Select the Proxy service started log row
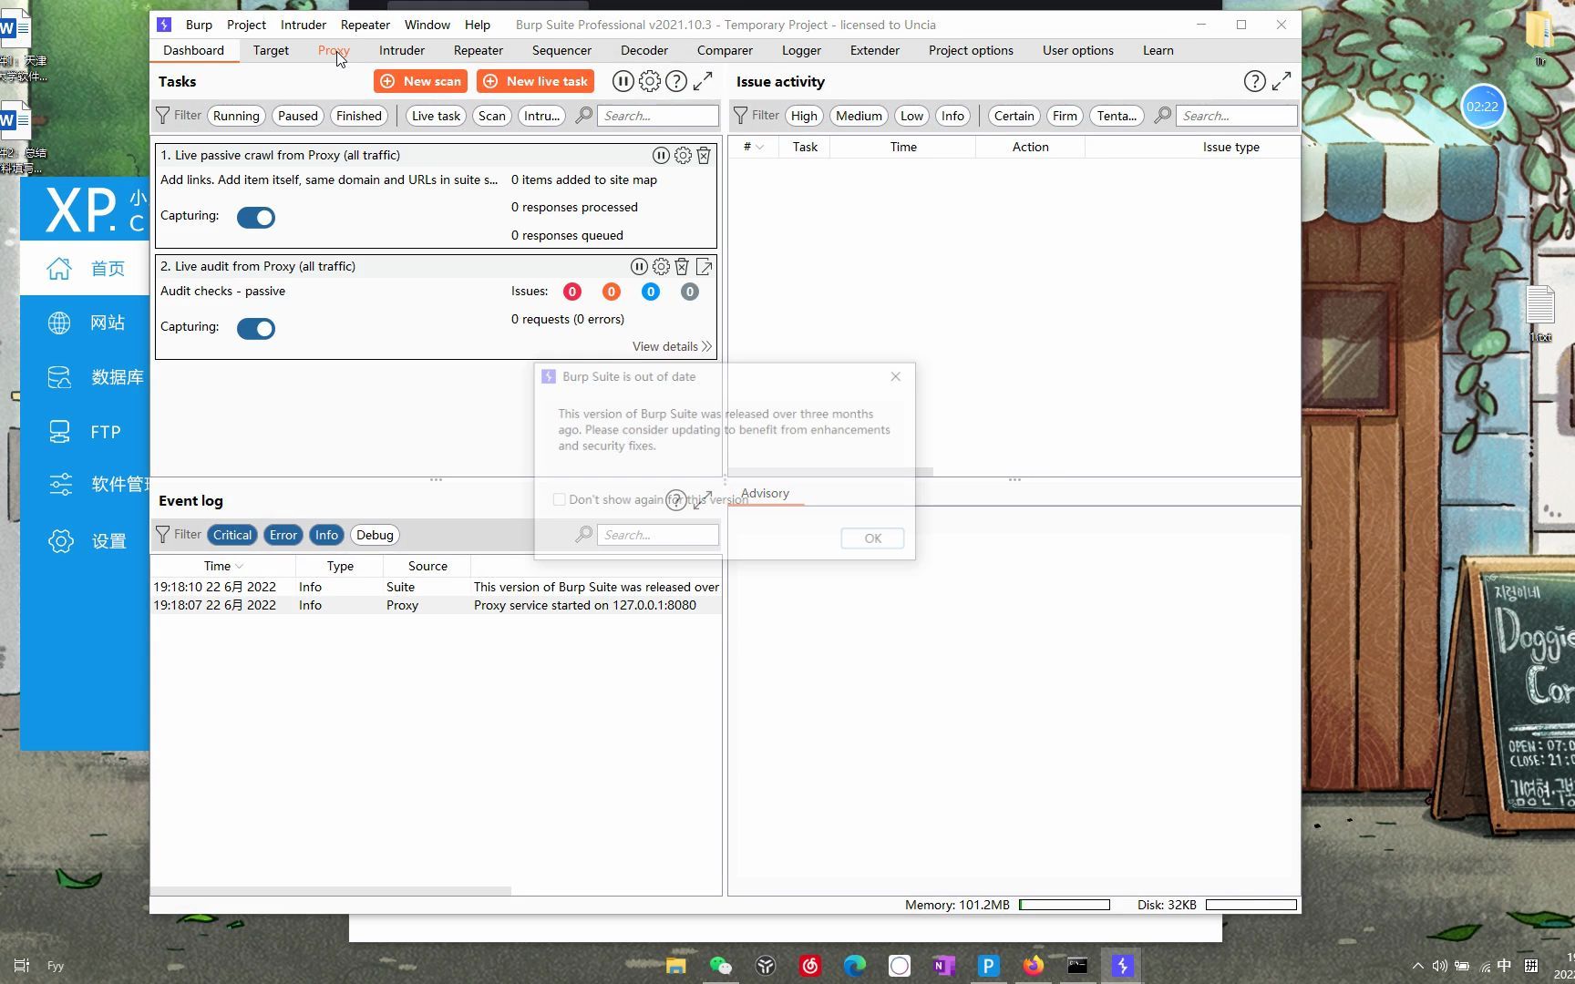1575x984 pixels. point(437,605)
